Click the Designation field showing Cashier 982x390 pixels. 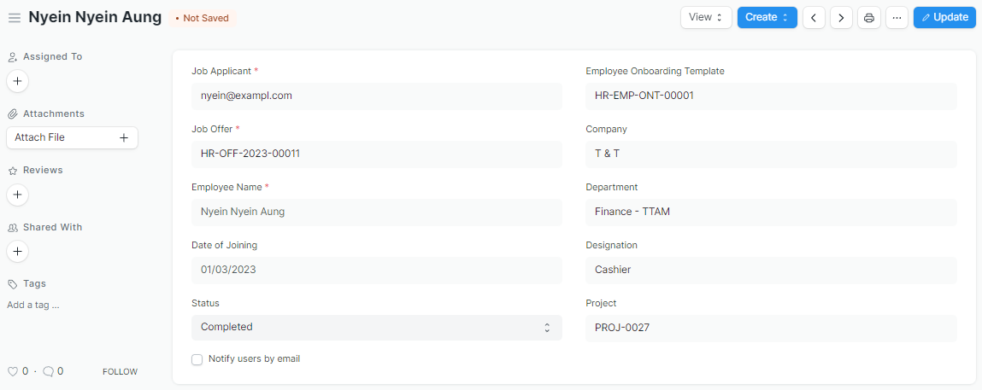pyautogui.click(x=771, y=270)
